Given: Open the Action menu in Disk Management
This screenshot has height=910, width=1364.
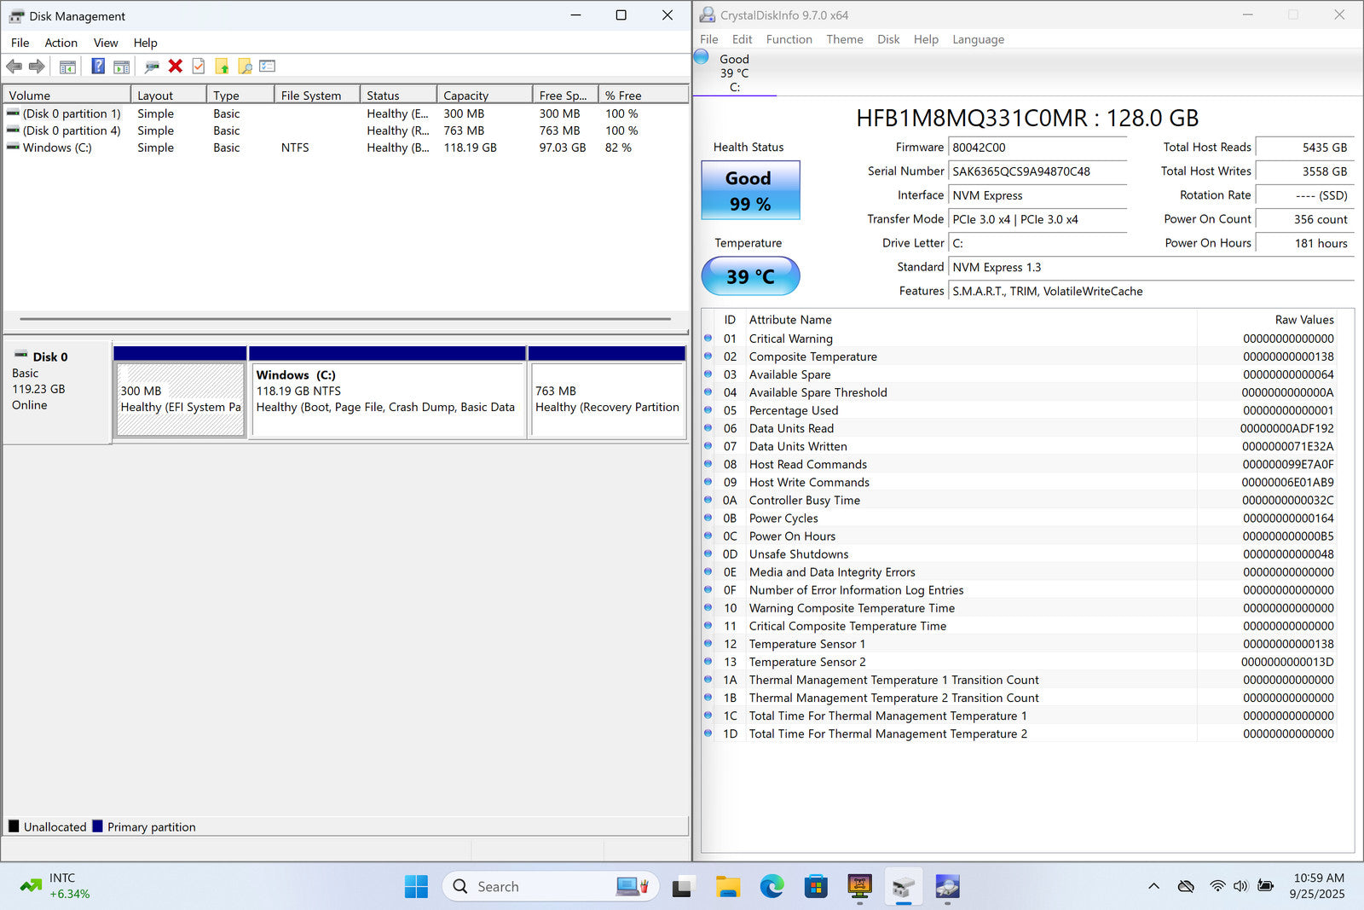Looking at the screenshot, I should pos(61,43).
